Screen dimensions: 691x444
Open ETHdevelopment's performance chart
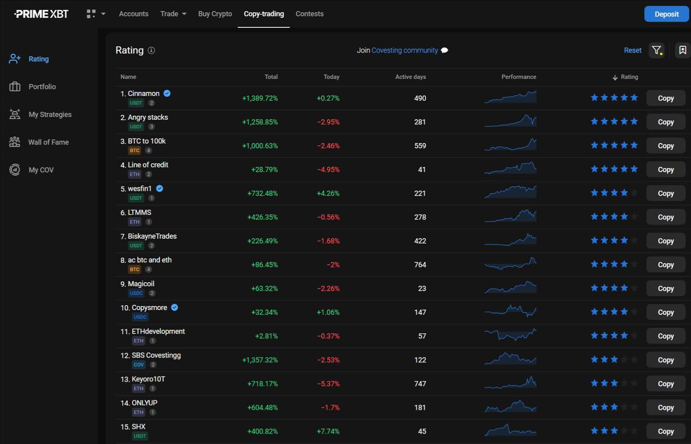[x=511, y=335]
